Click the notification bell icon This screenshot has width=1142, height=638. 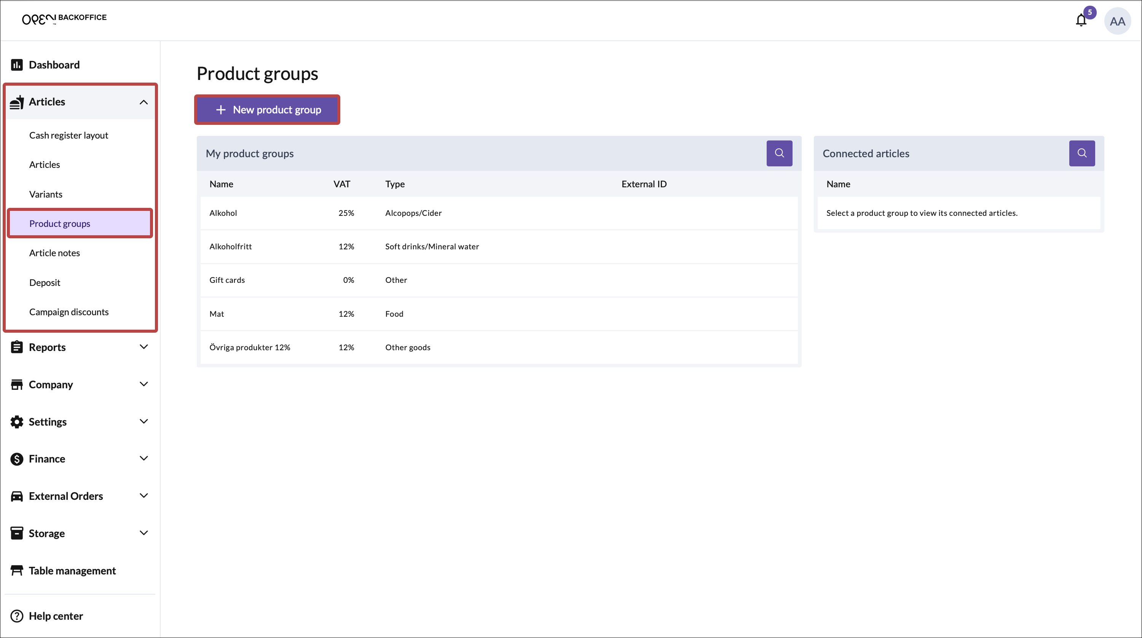(1081, 21)
